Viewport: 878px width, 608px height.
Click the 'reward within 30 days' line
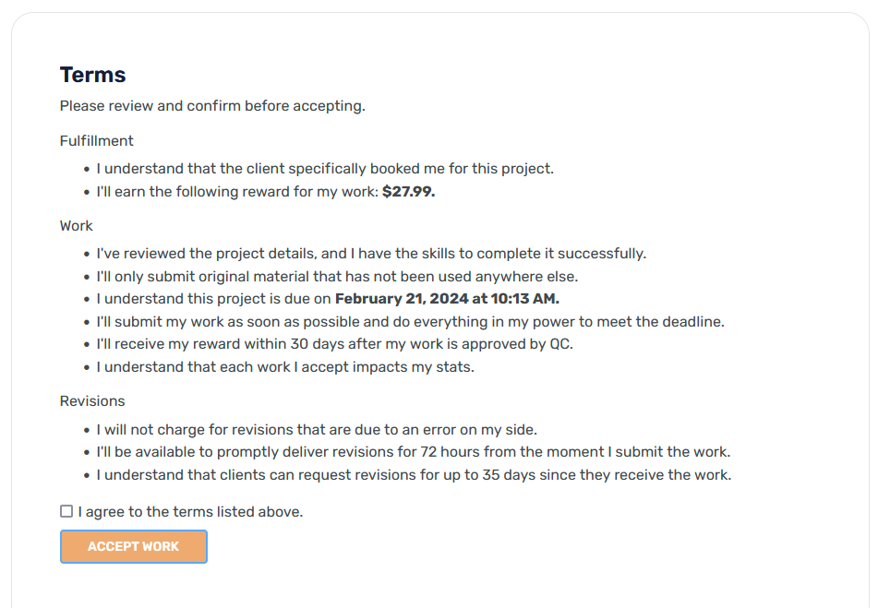[x=335, y=344]
